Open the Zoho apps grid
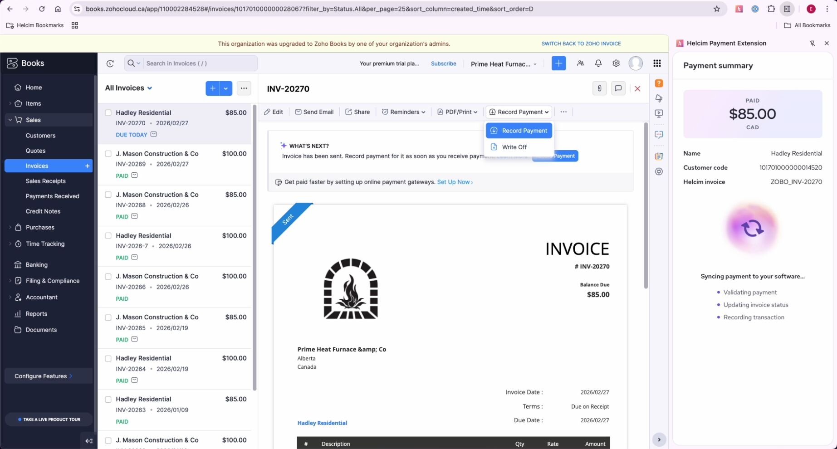This screenshot has height=449, width=837. (657, 63)
